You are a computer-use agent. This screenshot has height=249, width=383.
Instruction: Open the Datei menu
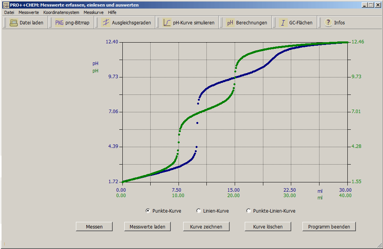pos(9,12)
